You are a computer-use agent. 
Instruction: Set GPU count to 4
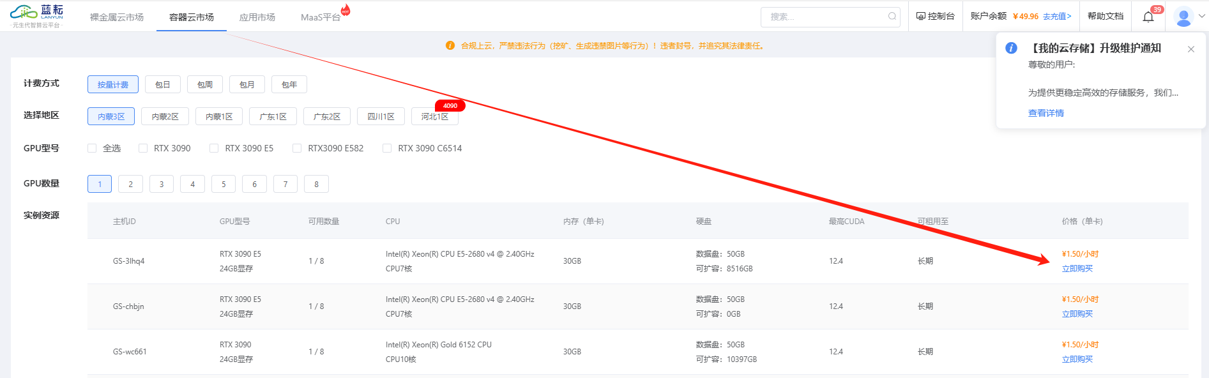click(192, 184)
